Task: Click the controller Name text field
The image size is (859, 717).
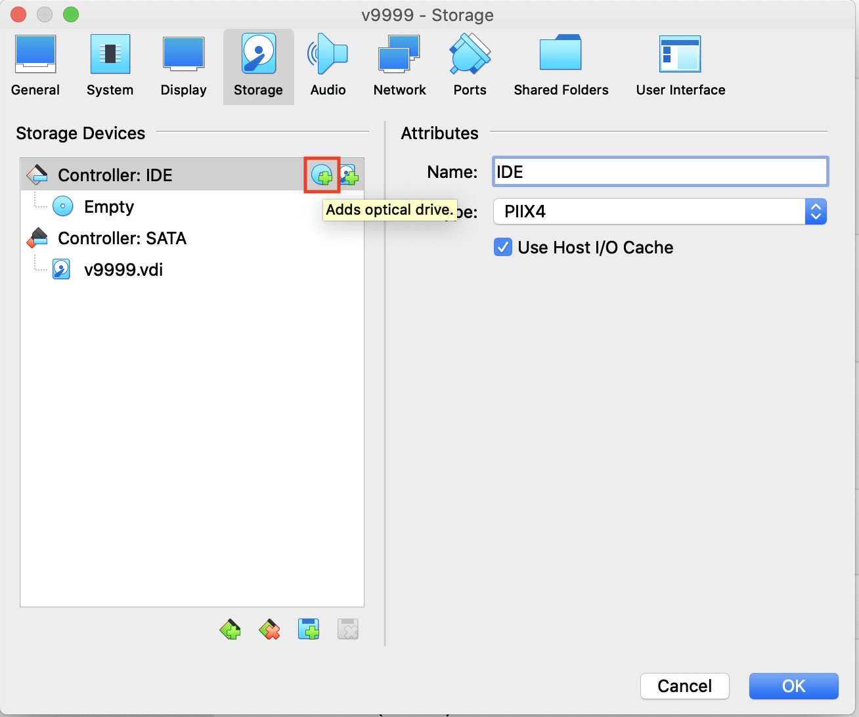Action: pyautogui.click(x=659, y=172)
